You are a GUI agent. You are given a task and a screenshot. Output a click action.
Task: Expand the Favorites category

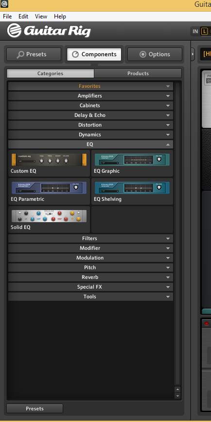coord(90,86)
